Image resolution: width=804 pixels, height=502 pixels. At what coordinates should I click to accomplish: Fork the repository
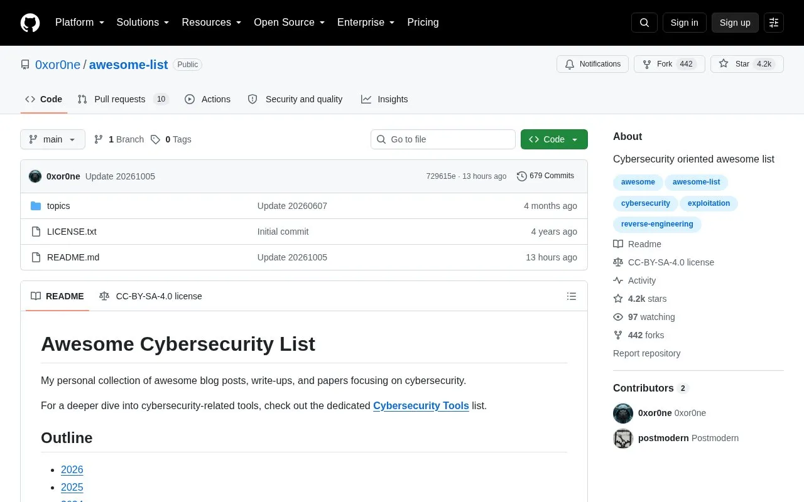[670, 64]
